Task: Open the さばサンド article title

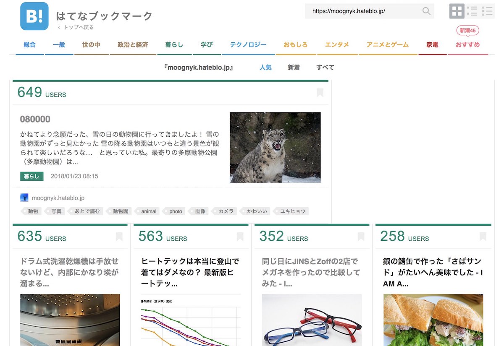Action: point(433,272)
